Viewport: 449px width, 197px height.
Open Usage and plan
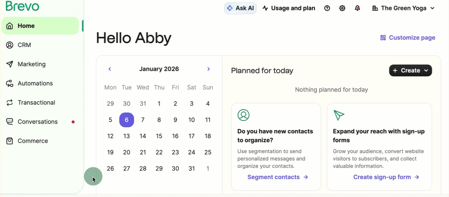click(x=289, y=8)
